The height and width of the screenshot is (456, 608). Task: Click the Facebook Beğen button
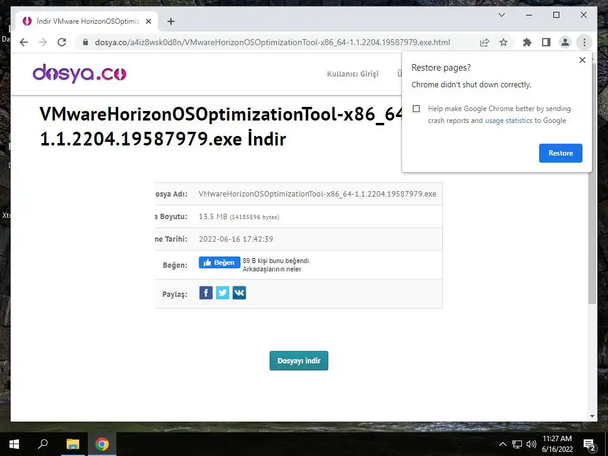point(220,262)
